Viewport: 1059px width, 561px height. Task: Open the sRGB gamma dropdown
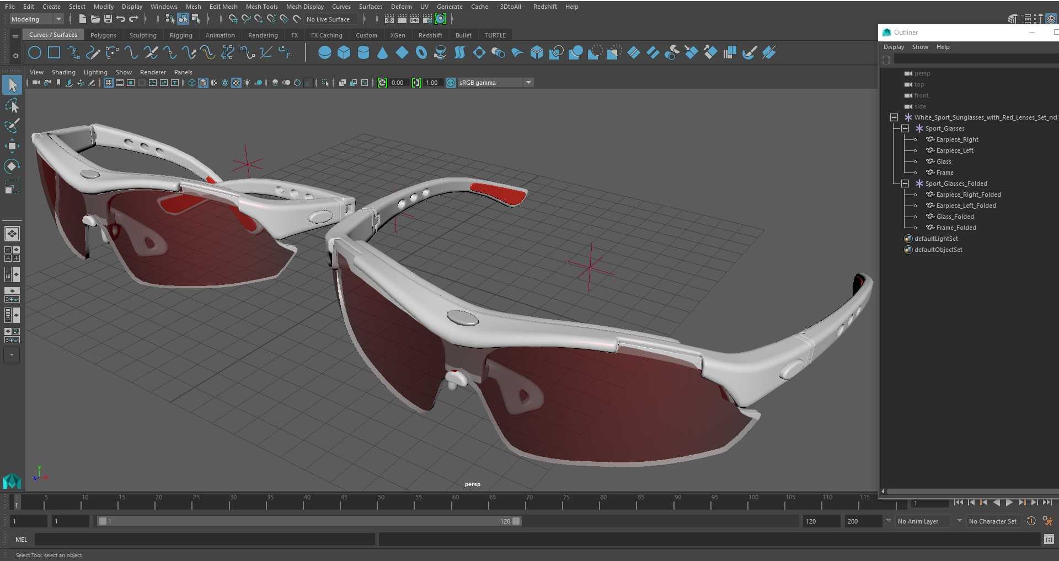(x=495, y=83)
